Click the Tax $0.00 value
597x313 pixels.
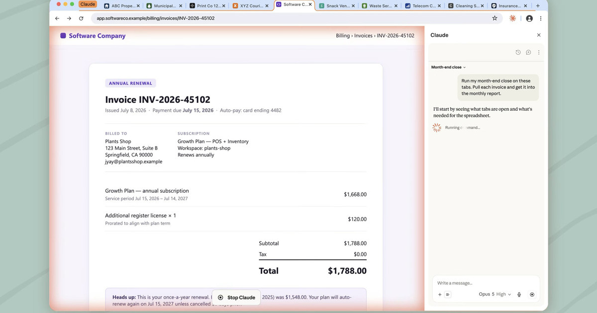[x=360, y=254]
